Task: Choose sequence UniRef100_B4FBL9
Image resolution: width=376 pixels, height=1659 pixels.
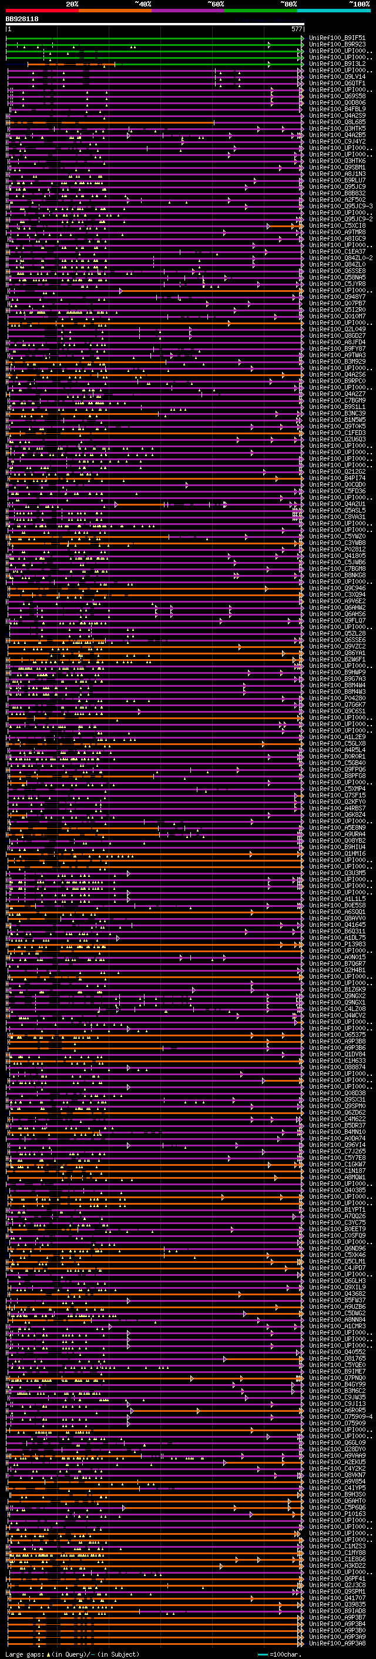Action: [337, 109]
